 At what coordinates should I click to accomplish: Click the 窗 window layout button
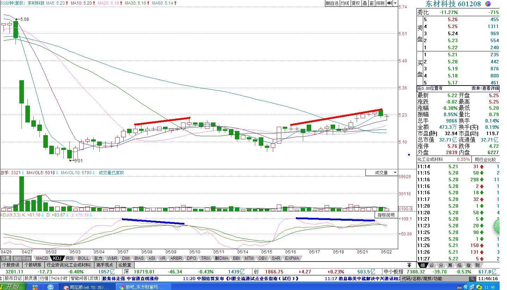pyautogui.click(x=371, y=3)
